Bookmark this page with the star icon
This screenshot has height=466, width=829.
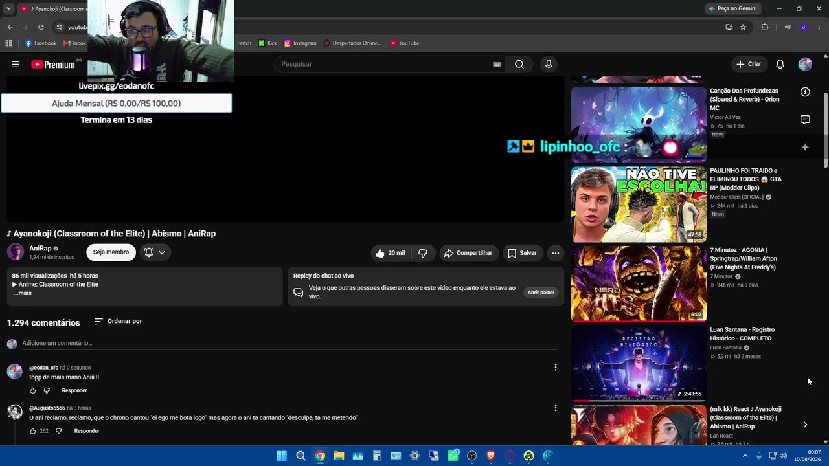tap(743, 27)
